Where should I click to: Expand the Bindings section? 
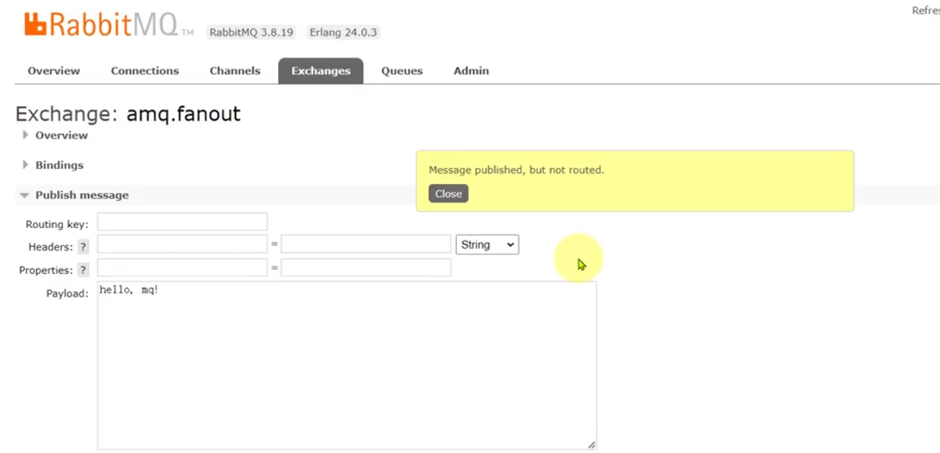53,165
